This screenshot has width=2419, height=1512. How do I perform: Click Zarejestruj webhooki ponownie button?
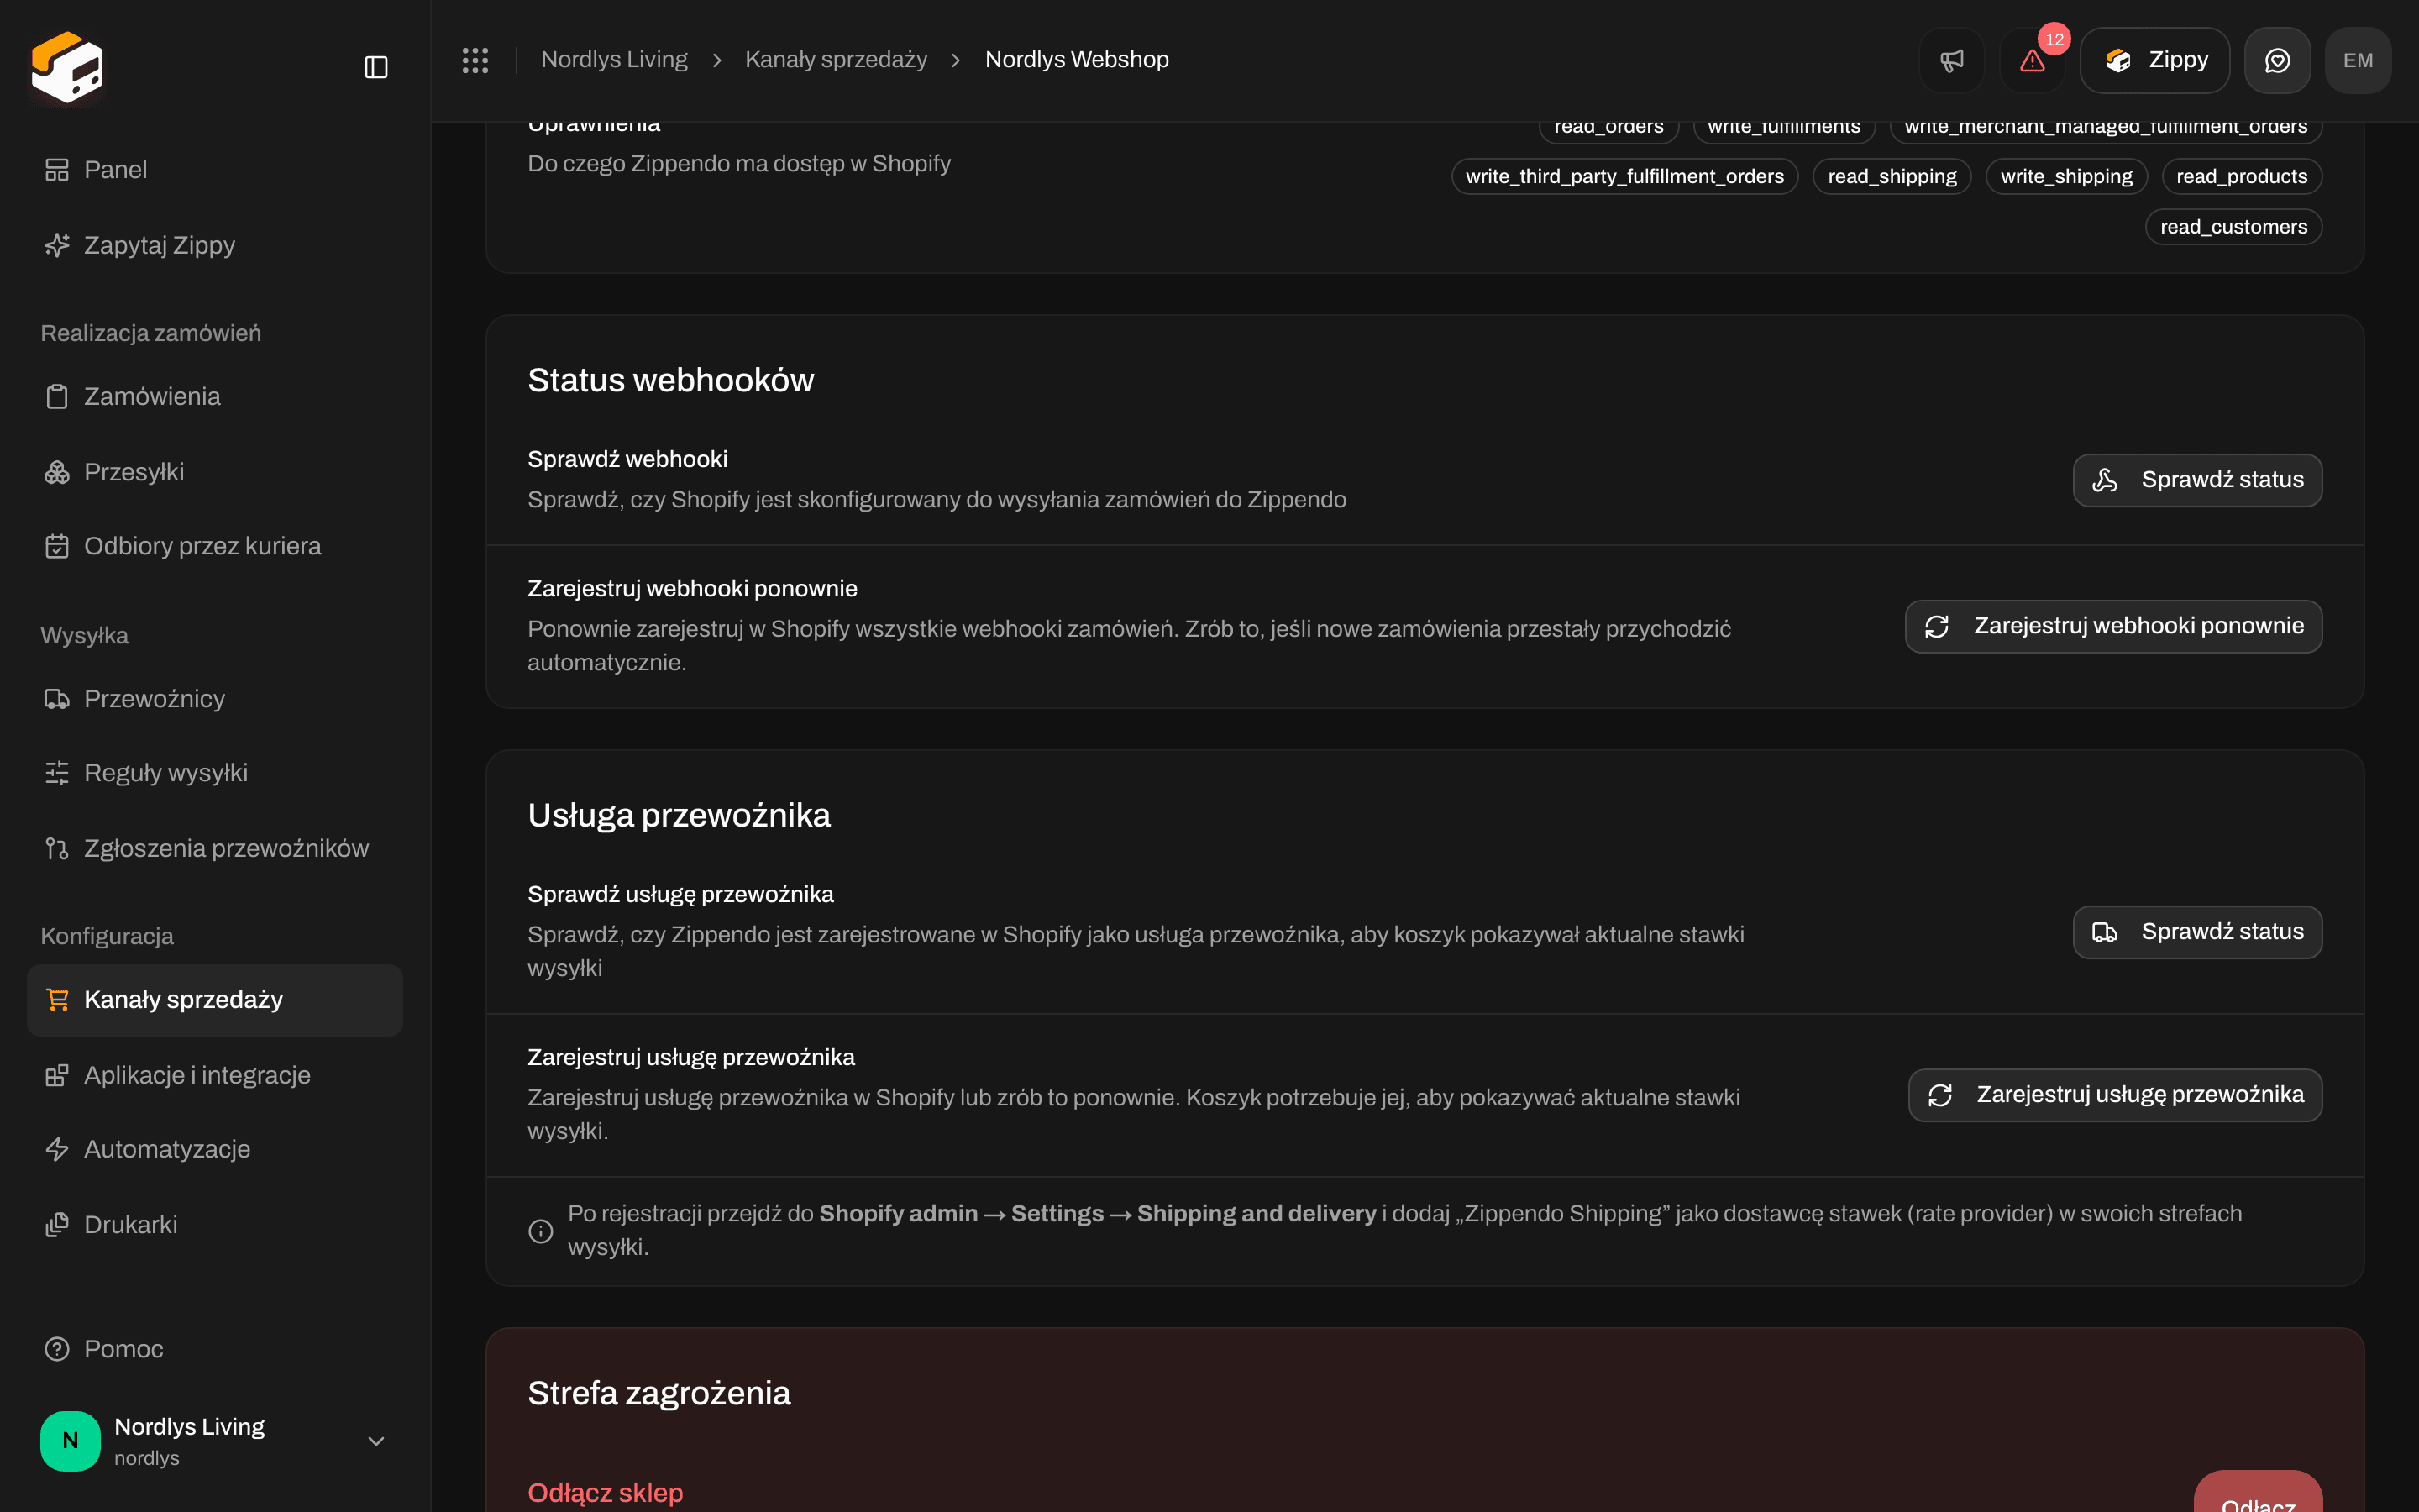(x=2113, y=626)
